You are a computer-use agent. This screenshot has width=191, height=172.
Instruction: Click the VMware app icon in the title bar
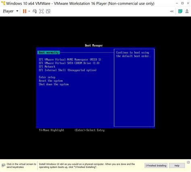(3, 3)
